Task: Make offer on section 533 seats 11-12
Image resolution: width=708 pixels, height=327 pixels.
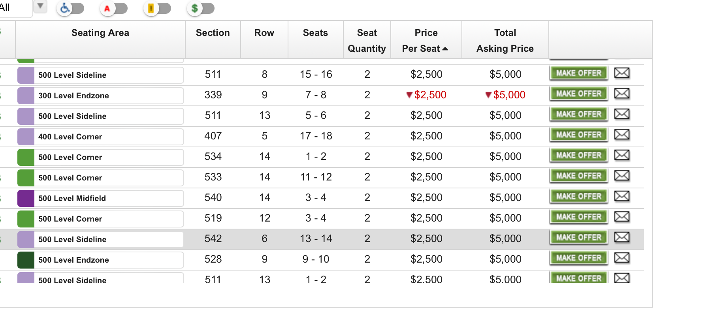Action: coord(579,176)
